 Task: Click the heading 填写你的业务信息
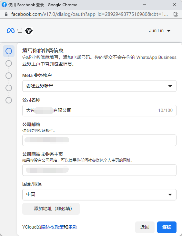43,51
